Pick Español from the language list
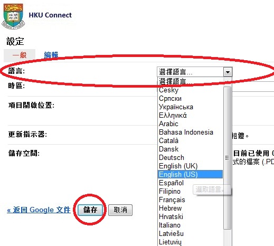 [x=190, y=183]
